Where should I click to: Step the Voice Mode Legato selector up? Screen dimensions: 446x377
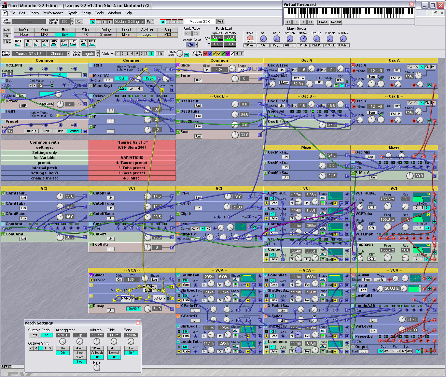(x=98, y=52)
